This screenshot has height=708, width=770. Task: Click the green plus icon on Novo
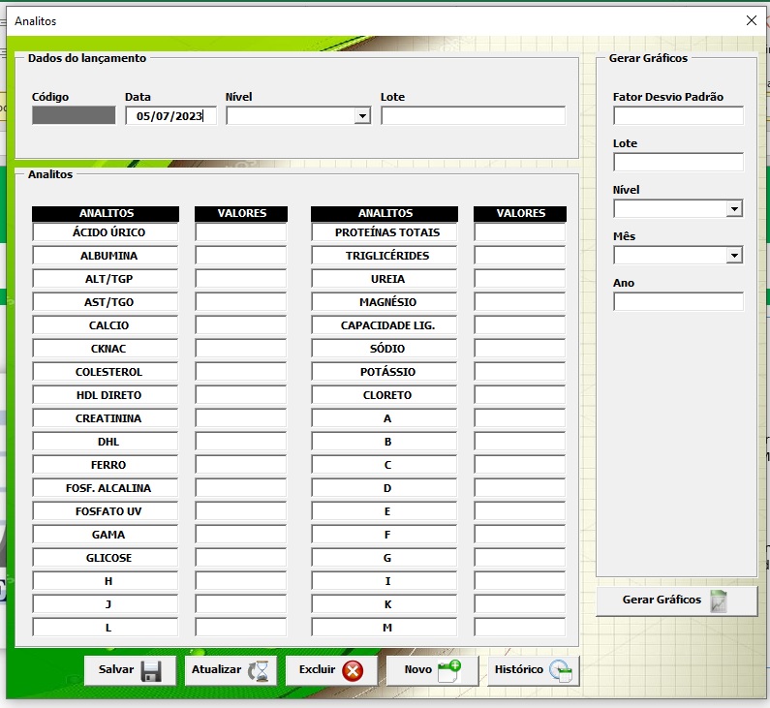[449, 671]
